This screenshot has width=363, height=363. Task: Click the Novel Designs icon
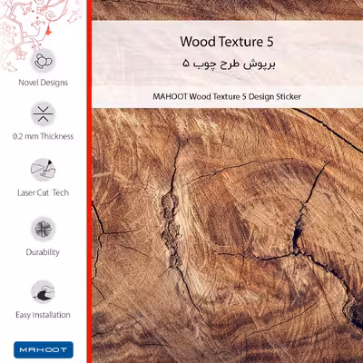pos(44,61)
